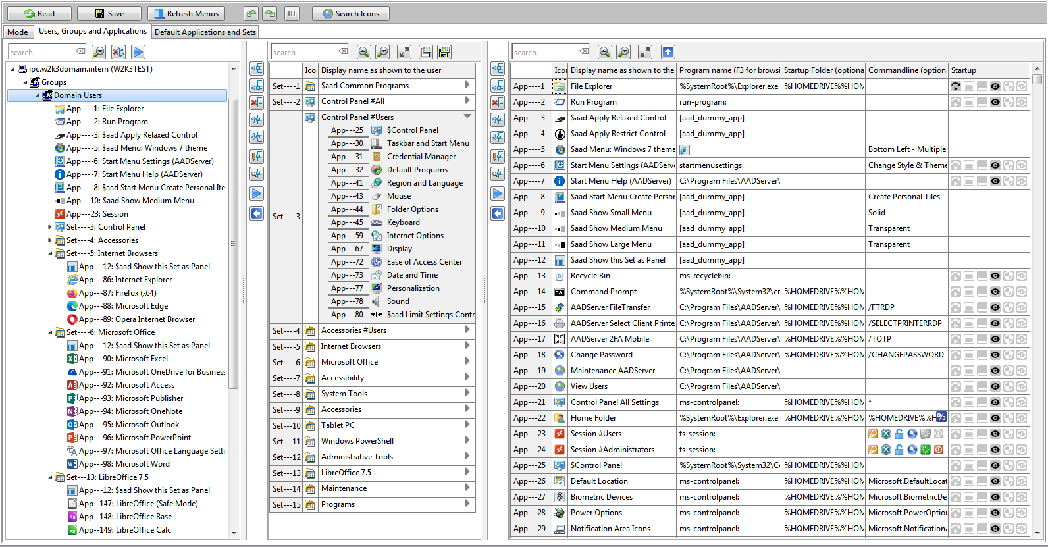Open the Mode tab
Screen dimensions: 1048x547
coord(18,32)
